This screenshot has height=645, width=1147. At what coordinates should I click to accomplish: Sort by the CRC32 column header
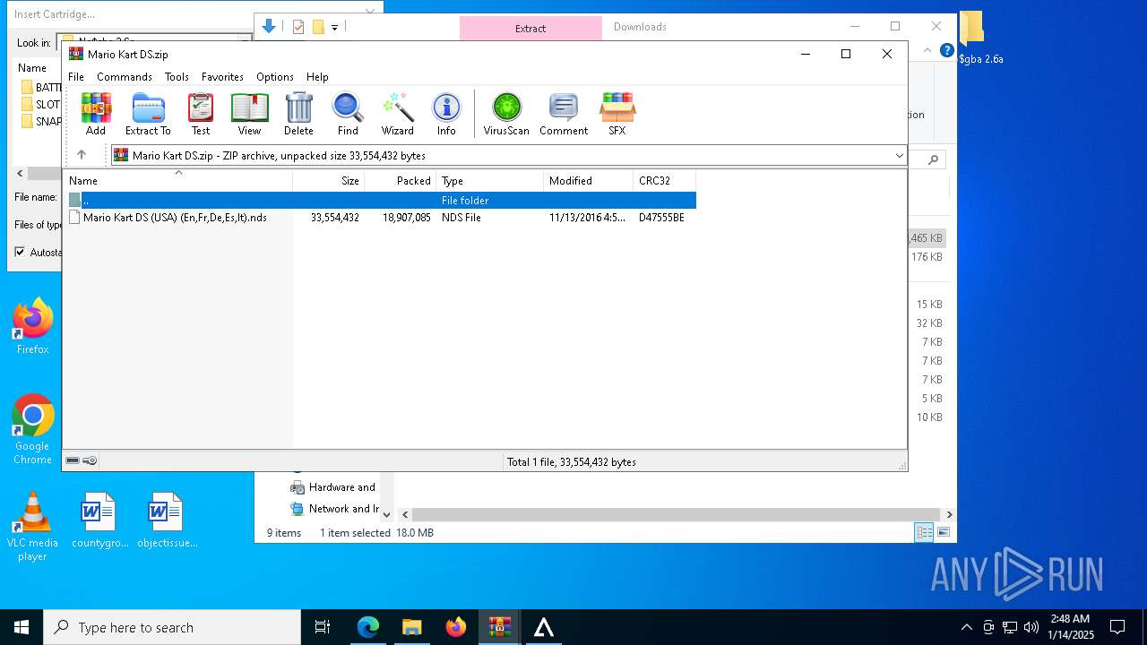[x=665, y=181]
